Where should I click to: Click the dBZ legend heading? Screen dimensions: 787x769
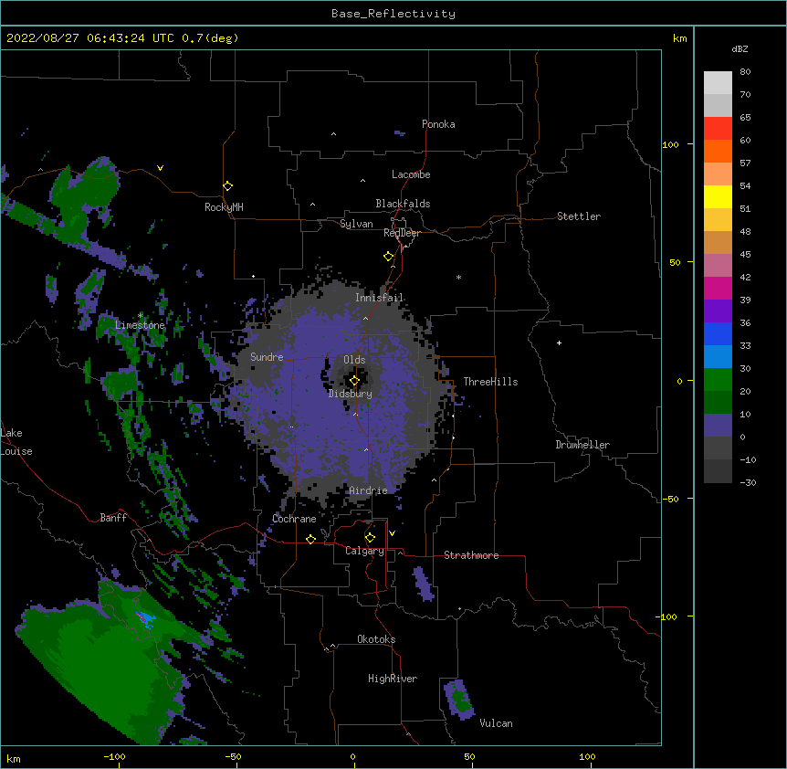(x=740, y=48)
